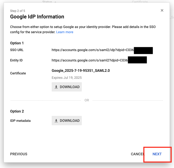The image size is (174, 168).
Task: Click the Option 1 heading
Action: (x=17, y=43)
